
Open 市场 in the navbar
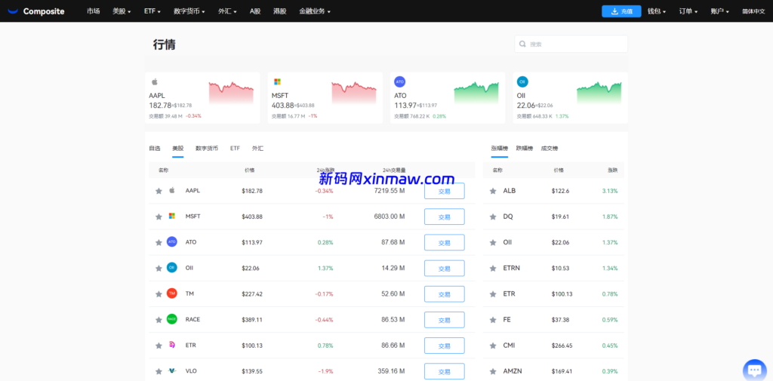(x=93, y=11)
